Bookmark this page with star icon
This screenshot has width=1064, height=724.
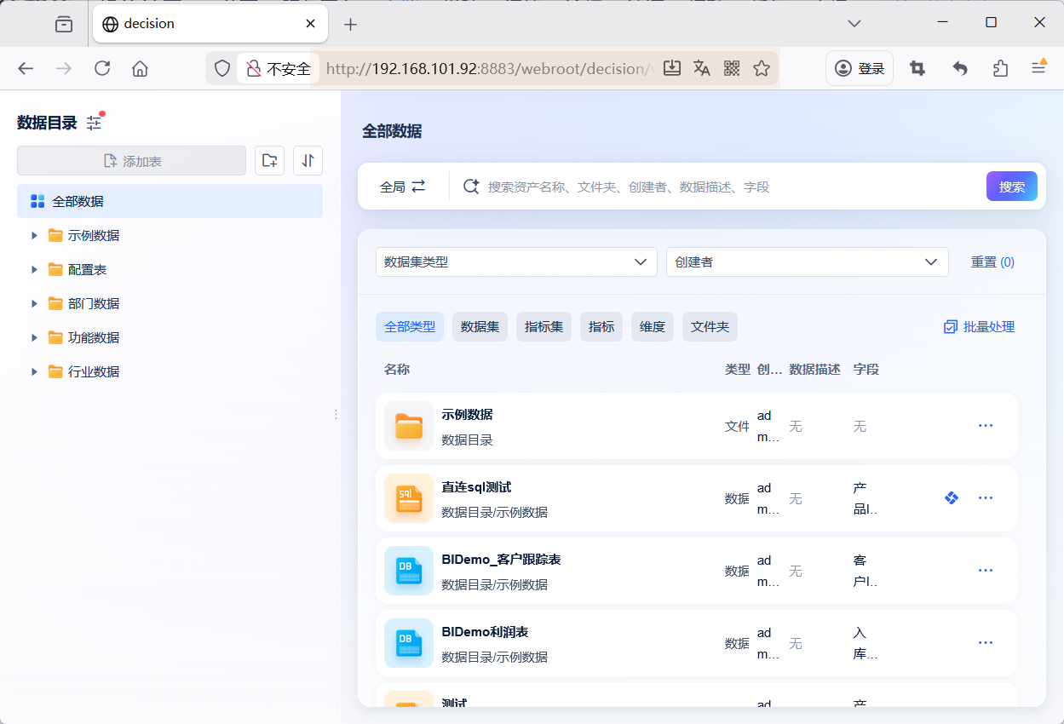pyautogui.click(x=762, y=68)
